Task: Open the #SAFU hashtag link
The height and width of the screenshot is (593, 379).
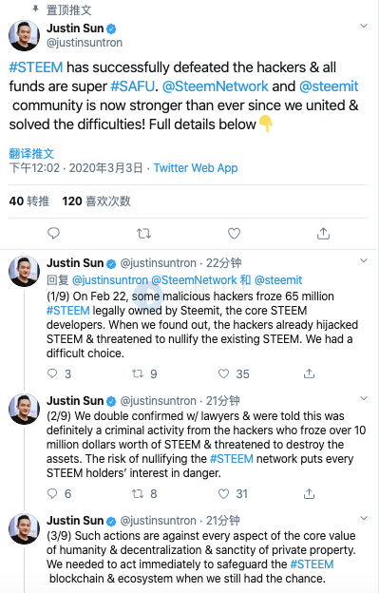Action: click(133, 86)
